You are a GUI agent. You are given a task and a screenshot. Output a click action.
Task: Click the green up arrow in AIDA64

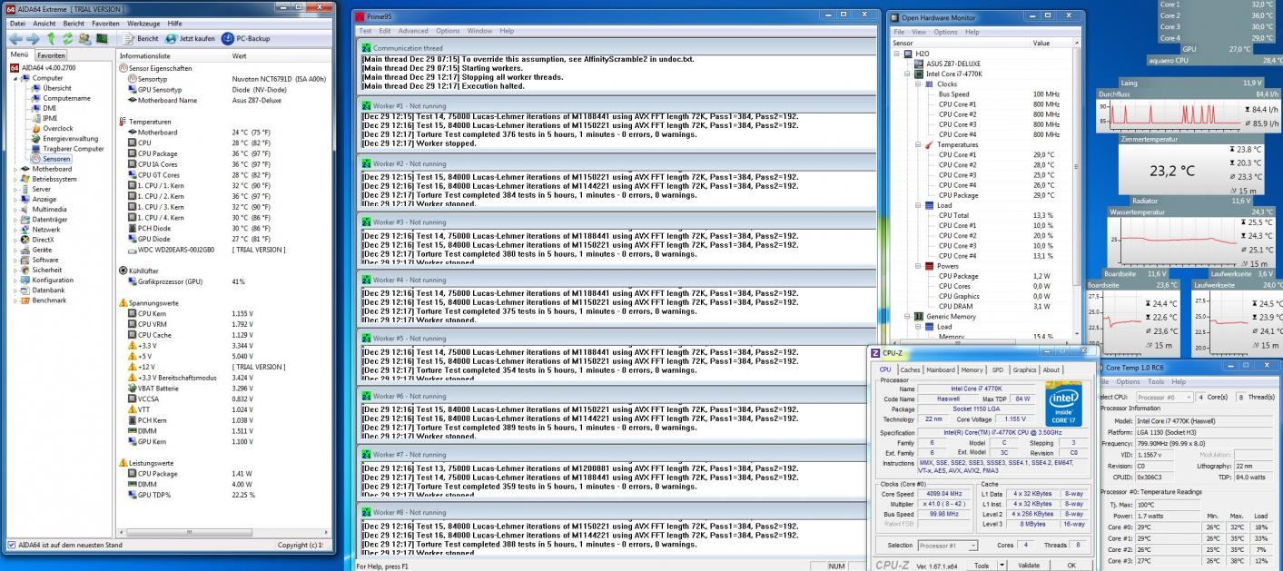tap(51, 39)
